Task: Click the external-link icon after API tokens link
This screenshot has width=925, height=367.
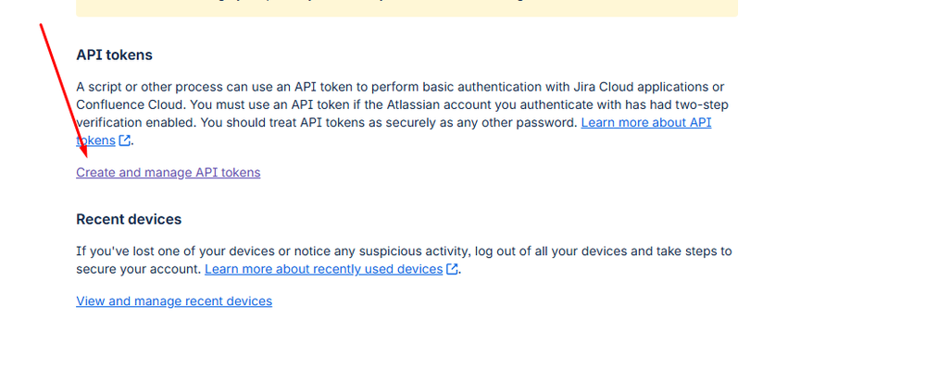Action: [x=124, y=141]
